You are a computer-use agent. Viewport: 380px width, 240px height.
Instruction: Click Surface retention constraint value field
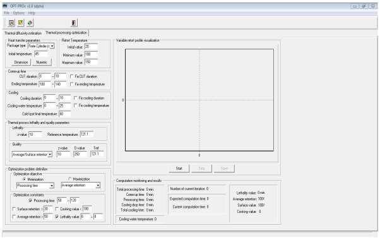pyautogui.click(x=48, y=209)
